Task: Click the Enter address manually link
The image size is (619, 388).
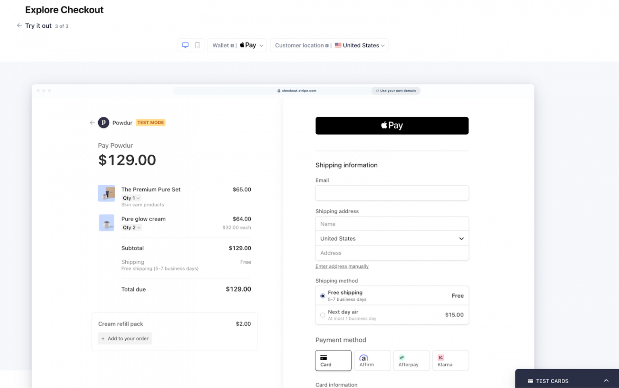Action: 342,266
